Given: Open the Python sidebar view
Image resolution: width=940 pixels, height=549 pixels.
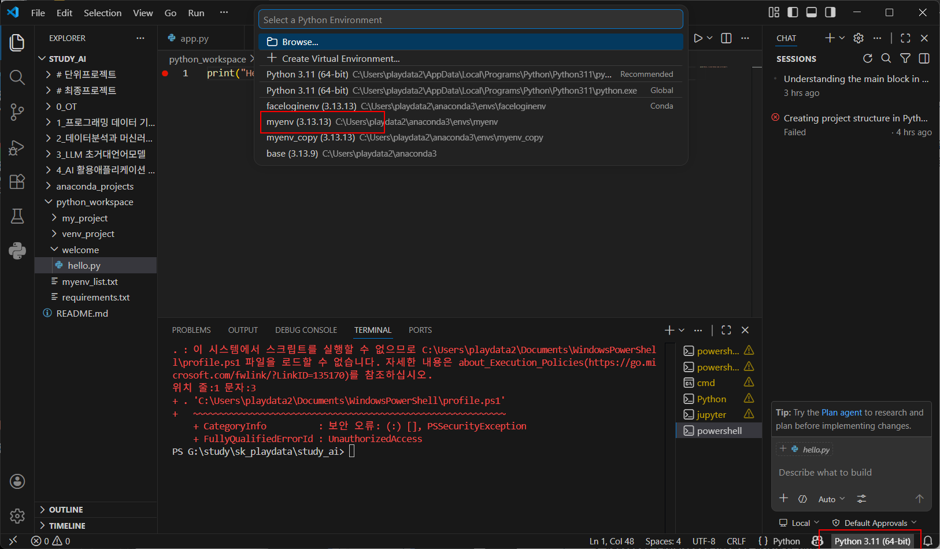Looking at the screenshot, I should tap(17, 250).
